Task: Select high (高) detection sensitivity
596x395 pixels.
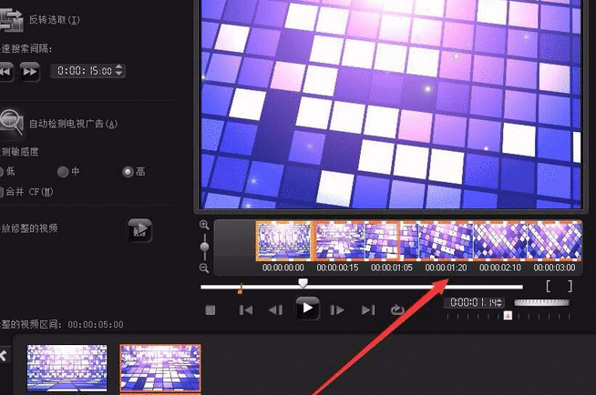Action: pos(128,171)
